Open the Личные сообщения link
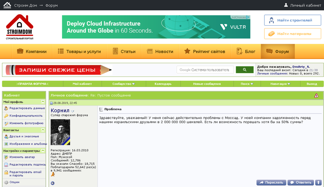Viewport: 324px width, 187px height. pyautogui.click(x=272, y=73)
